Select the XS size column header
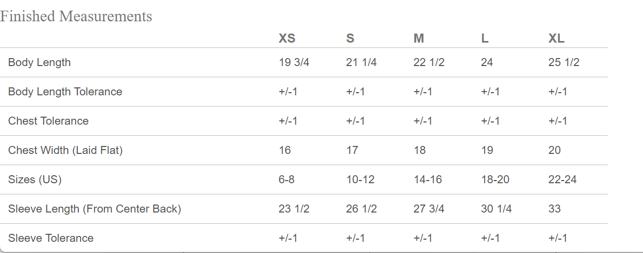 coord(287,38)
